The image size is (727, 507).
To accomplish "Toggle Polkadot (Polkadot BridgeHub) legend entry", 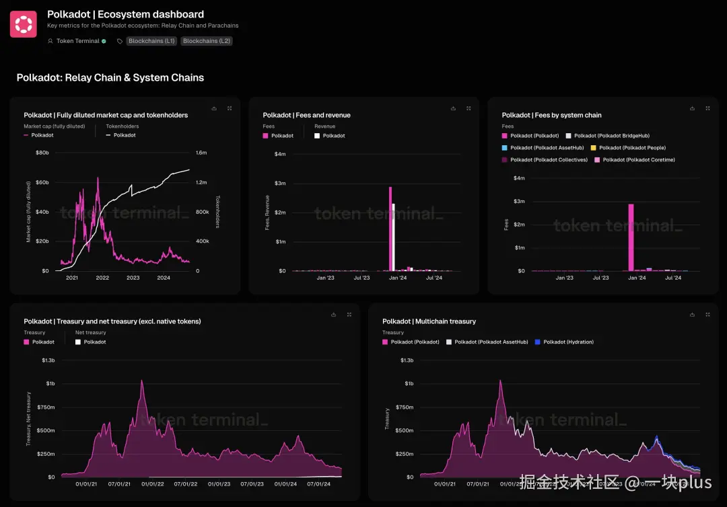I will 607,136.
